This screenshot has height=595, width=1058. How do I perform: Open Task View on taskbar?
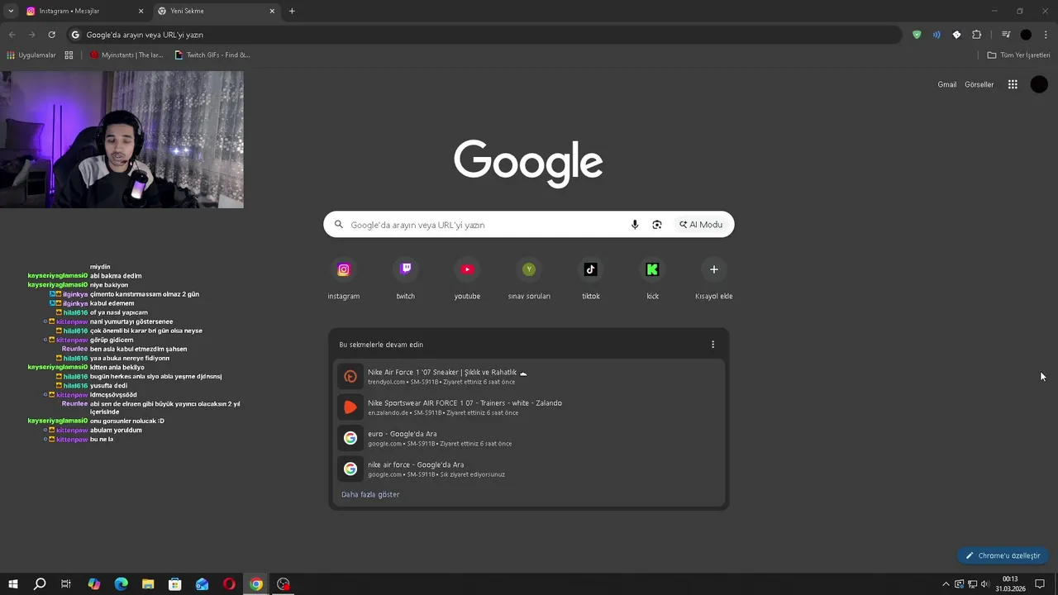66,584
